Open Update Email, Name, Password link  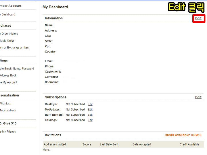click(x=17, y=69)
